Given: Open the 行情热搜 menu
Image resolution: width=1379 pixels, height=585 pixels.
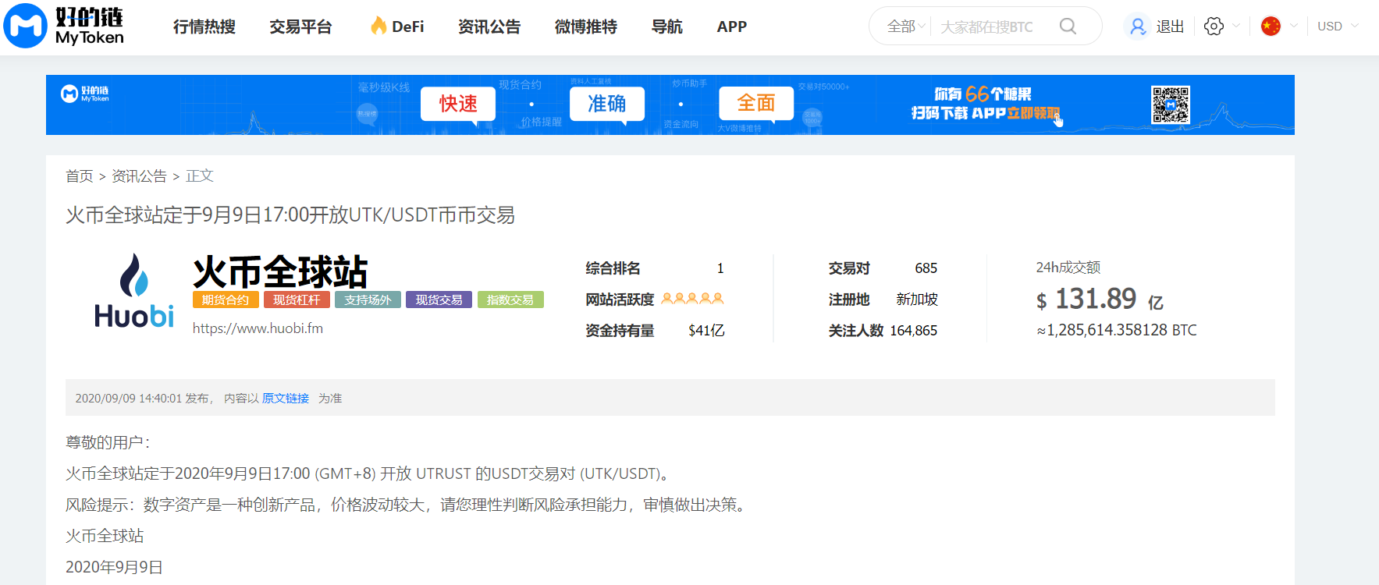Looking at the screenshot, I should [x=204, y=27].
